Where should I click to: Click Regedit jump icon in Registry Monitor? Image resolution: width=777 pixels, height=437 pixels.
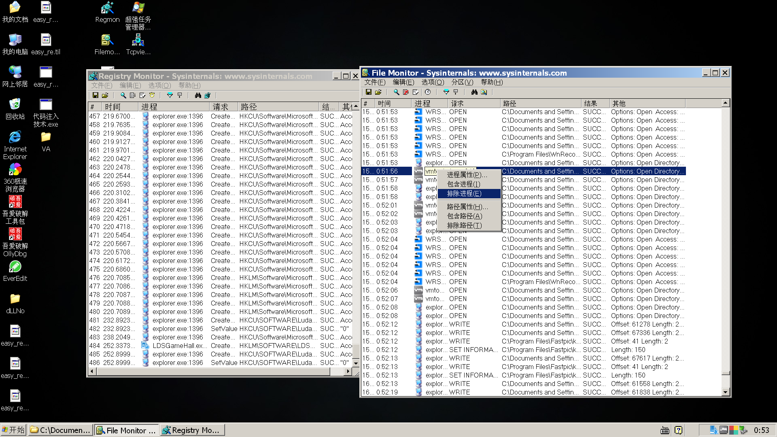tap(208, 95)
